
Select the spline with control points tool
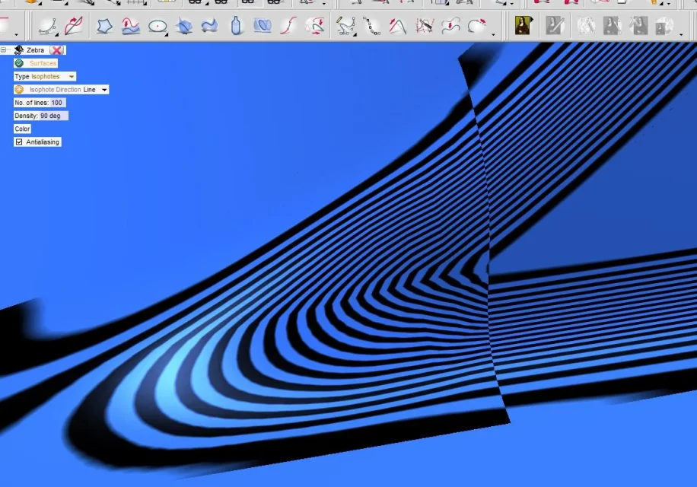[x=47, y=26]
